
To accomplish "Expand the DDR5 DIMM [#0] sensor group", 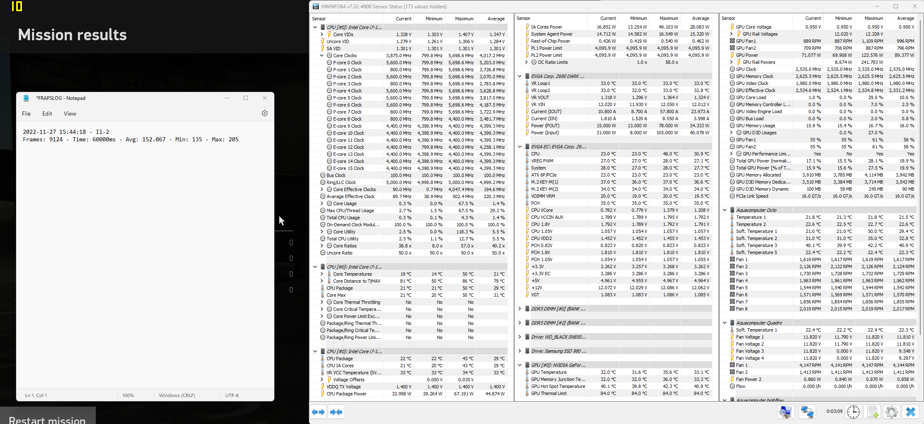I will click(519, 309).
